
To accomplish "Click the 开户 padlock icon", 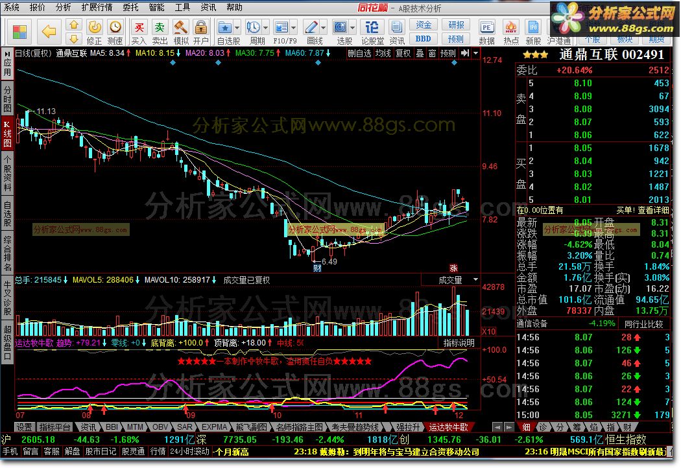I will click(x=200, y=27).
